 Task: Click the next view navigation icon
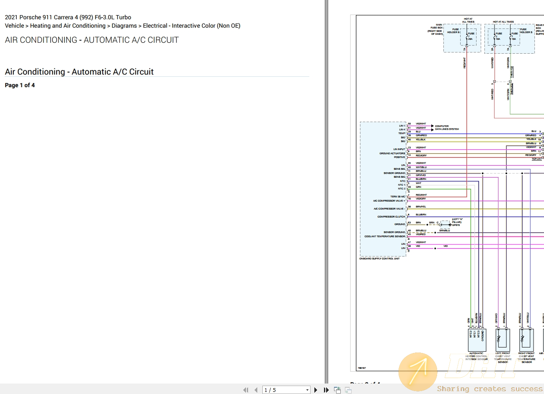348,390
